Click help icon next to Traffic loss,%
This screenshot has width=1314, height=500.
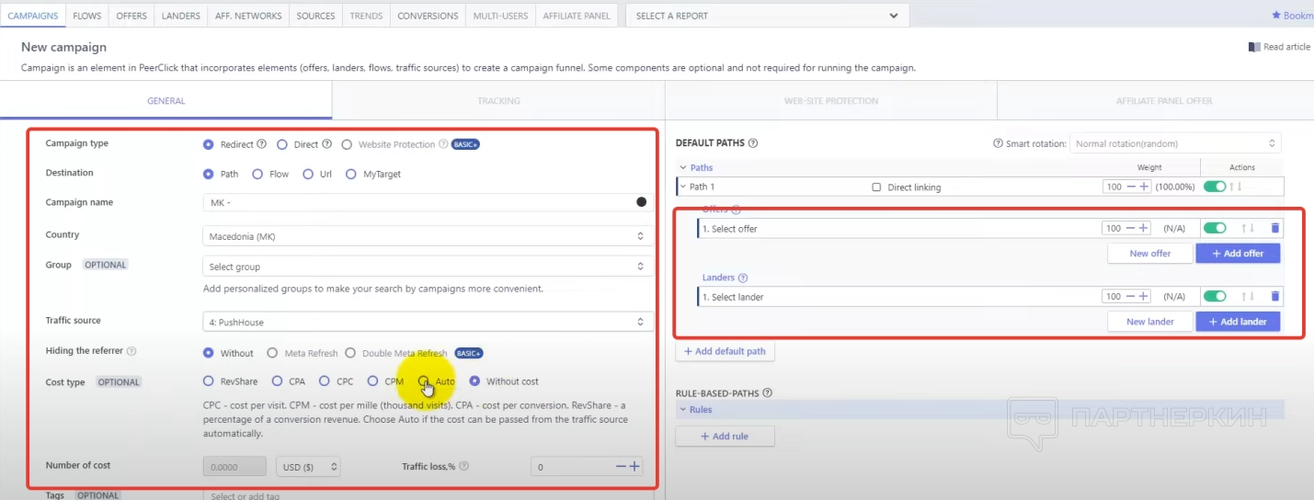pos(464,466)
